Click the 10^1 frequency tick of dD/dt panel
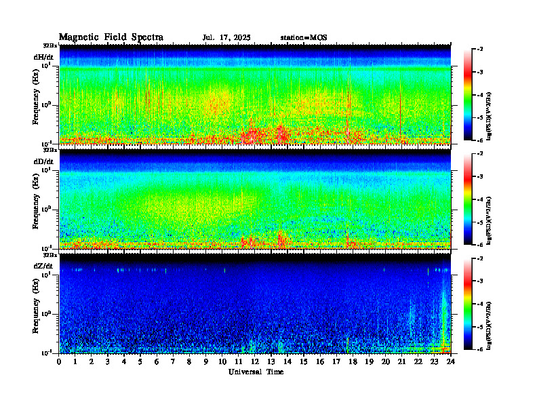Viewport: 537px width, 415px height. [x=46, y=170]
